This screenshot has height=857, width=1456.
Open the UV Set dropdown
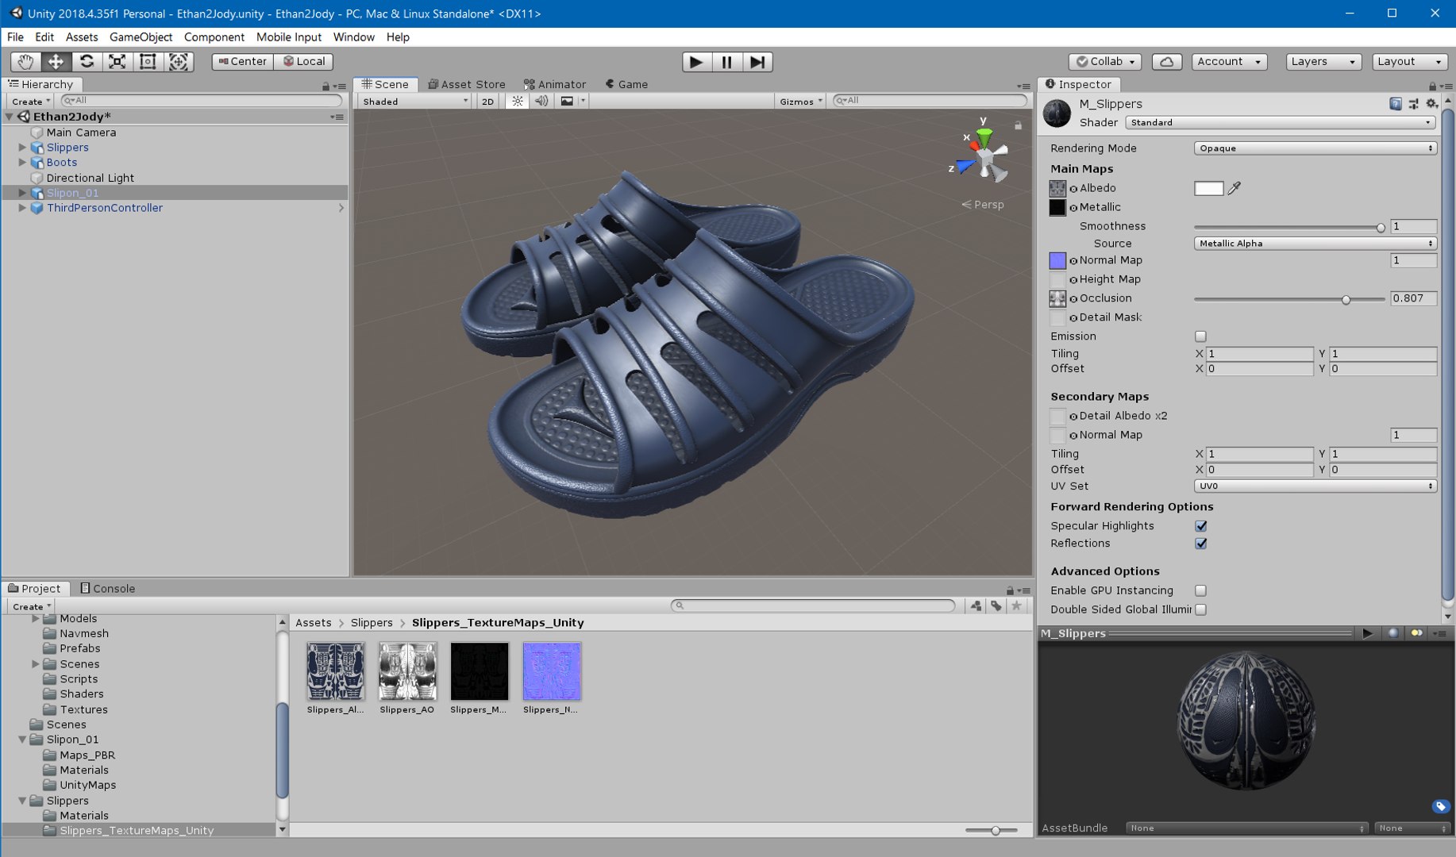(x=1315, y=486)
